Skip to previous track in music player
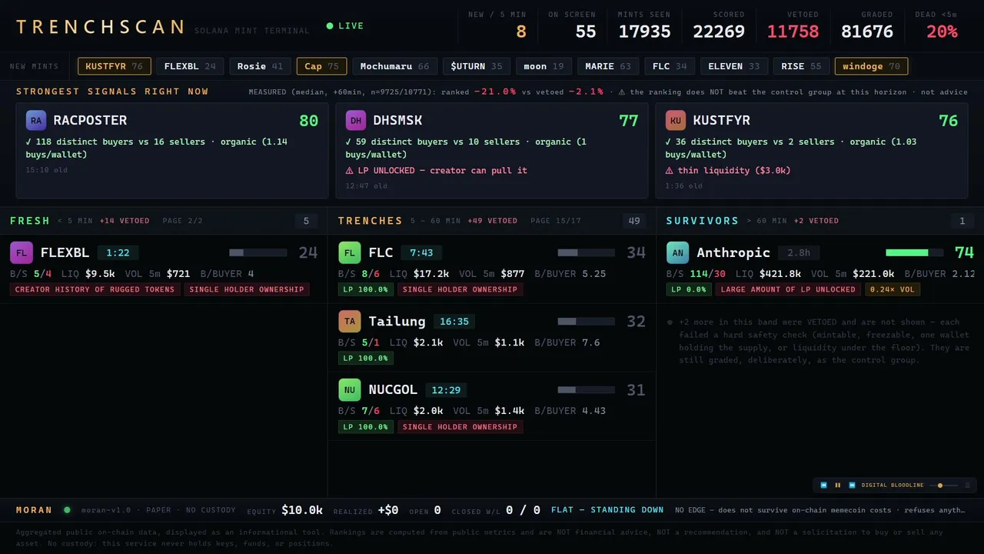The width and height of the screenshot is (984, 554). [823, 486]
